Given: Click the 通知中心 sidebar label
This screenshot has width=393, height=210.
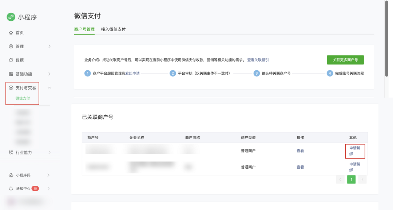Looking at the screenshot, I should pos(23,189).
